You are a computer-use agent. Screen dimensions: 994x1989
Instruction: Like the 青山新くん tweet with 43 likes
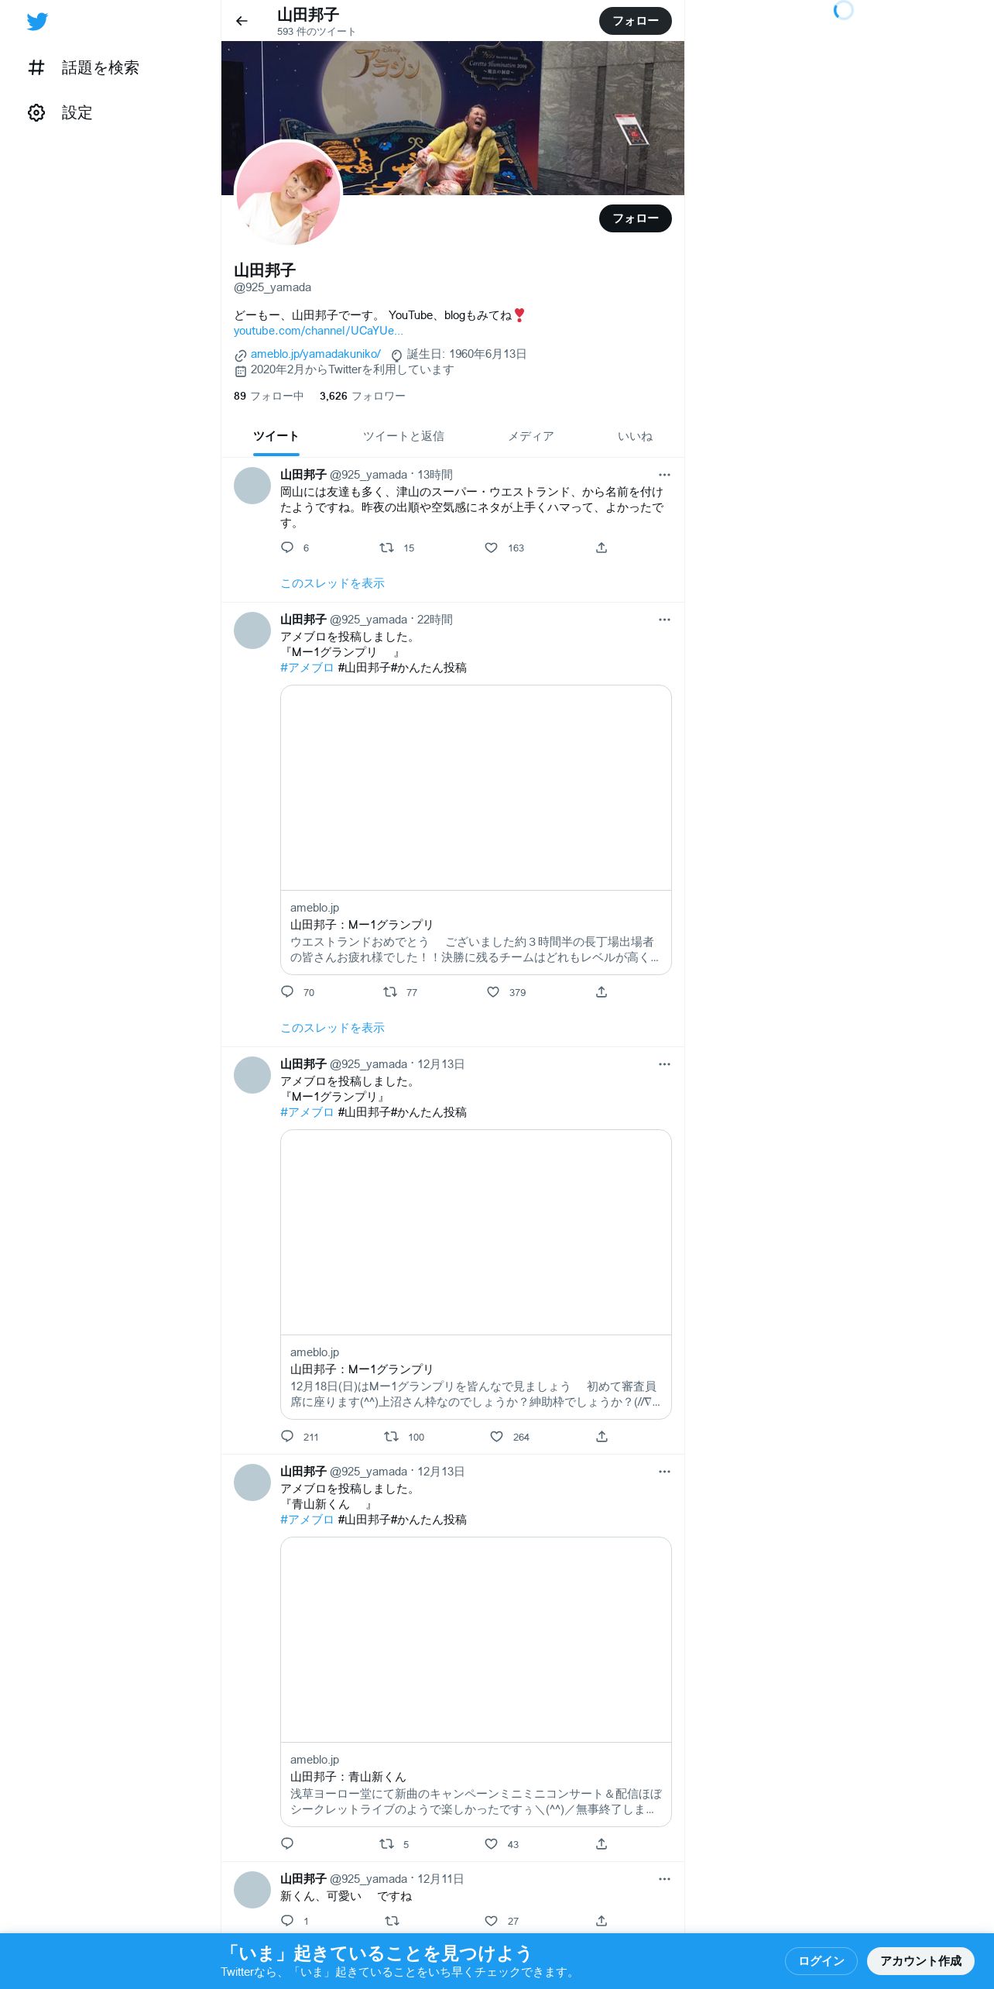click(x=491, y=1844)
